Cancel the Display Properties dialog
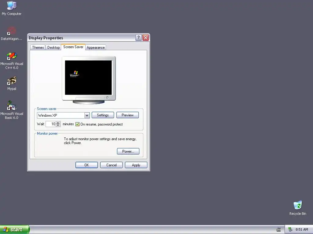The image size is (313, 234). (x=111, y=165)
